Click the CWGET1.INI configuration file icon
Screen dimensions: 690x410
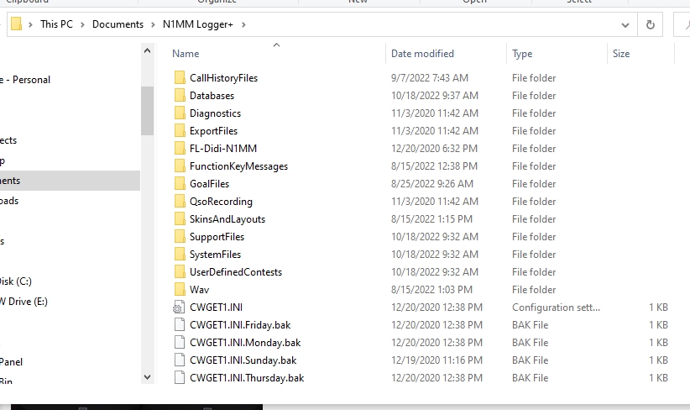(179, 307)
